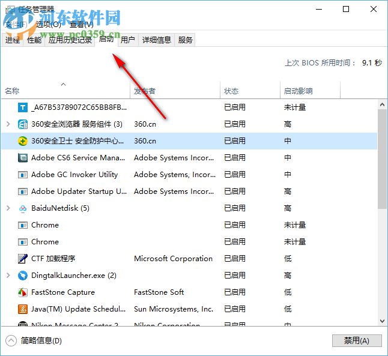This screenshot has height=356, width=388.
Task: Click 360.cn publisher in the 360安全卫士 row
Action: (145, 141)
